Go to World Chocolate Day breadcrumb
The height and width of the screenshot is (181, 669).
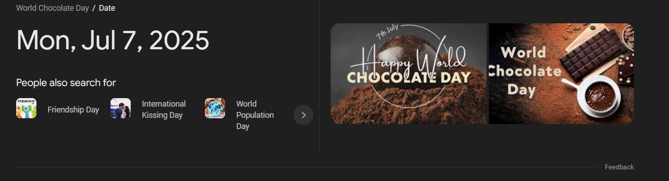click(x=53, y=8)
